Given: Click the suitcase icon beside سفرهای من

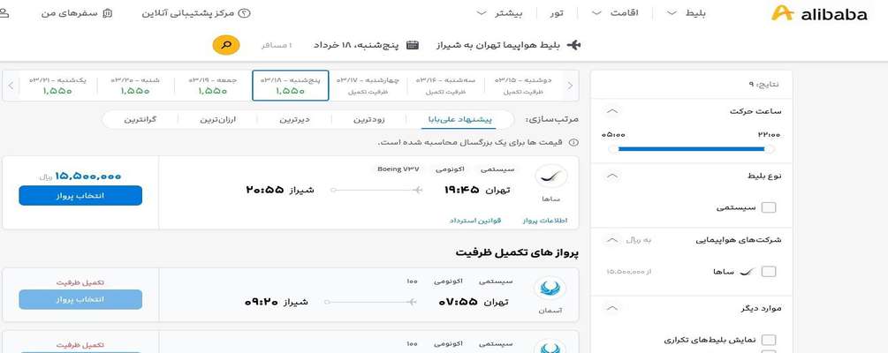Looking at the screenshot, I should tap(108, 12).
